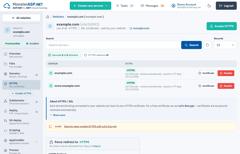Screen dimensions: 240x154
Task: Click the Overview info icon
Action: [x=5, y=54]
